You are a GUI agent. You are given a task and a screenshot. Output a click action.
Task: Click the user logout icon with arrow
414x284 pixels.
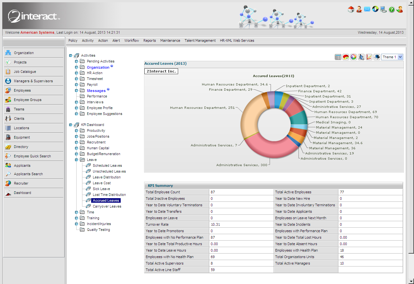tap(400, 9)
